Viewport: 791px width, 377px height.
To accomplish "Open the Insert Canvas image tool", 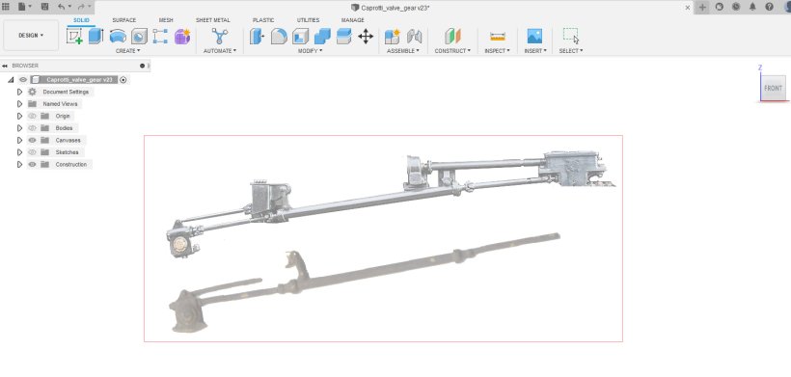I will (534, 37).
